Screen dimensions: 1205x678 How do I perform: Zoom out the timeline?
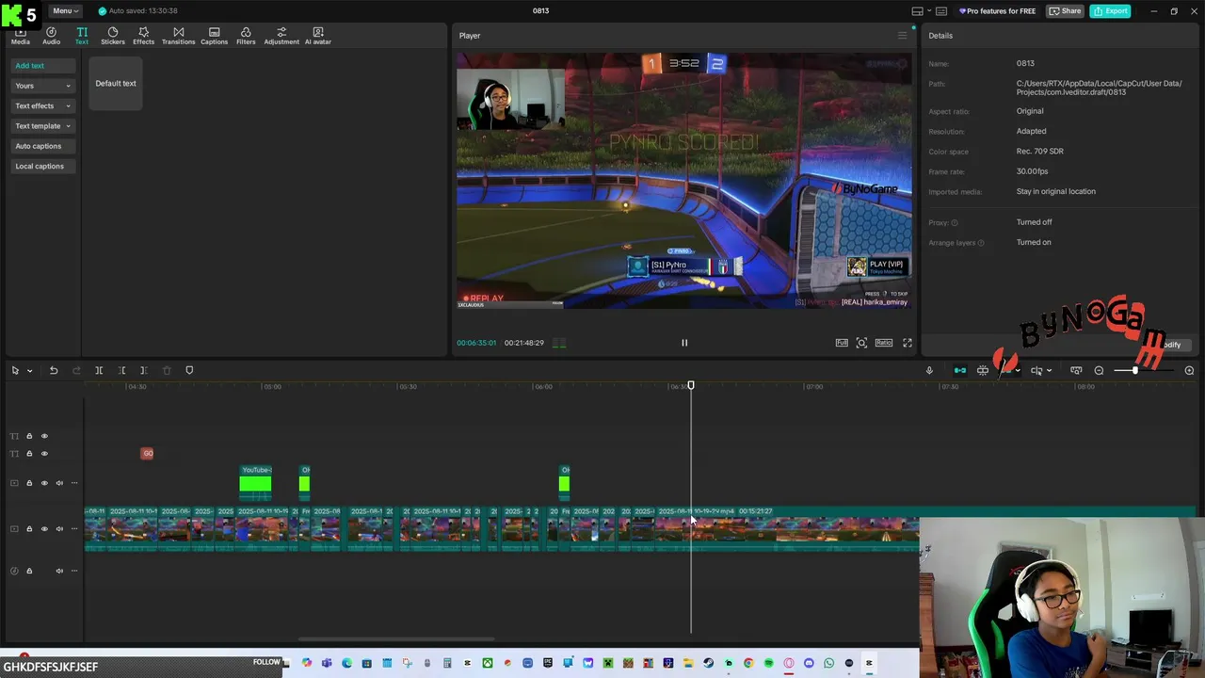point(1099,370)
